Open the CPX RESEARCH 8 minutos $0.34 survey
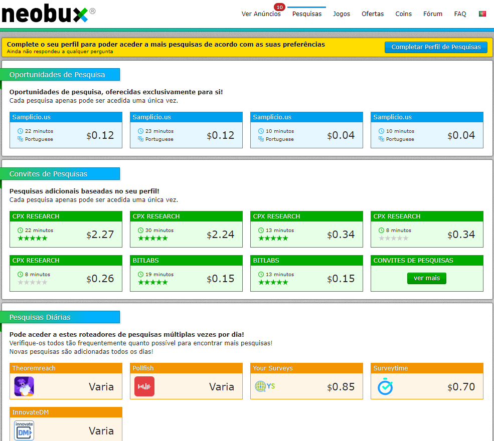 point(427,229)
